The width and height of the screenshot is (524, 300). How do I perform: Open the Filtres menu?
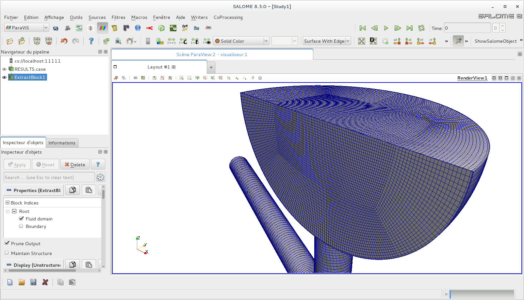118,17
